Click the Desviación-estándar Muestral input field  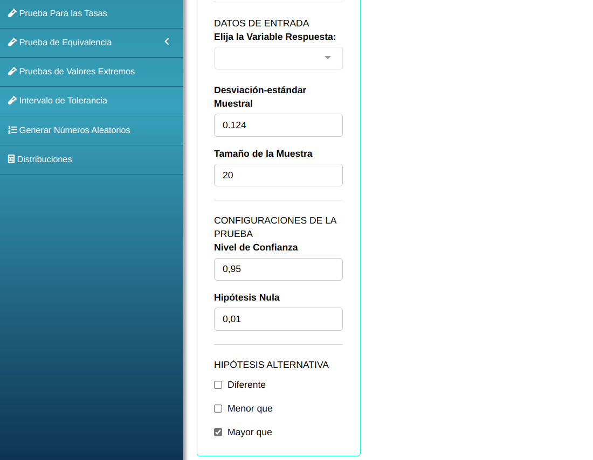coord(278,125)
